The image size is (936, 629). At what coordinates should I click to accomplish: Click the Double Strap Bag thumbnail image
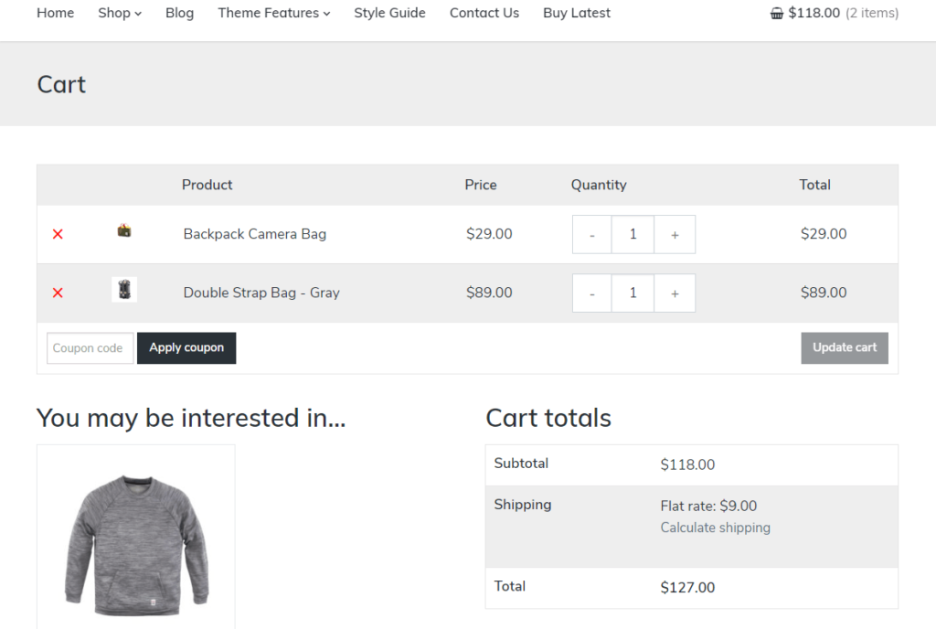(x=124, y=291)
